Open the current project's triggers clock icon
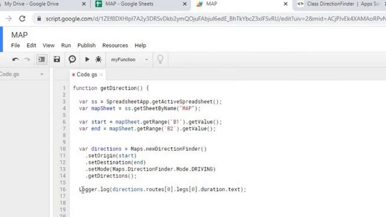The height and width of the screenshot is (217, 386). coord(72,59)
